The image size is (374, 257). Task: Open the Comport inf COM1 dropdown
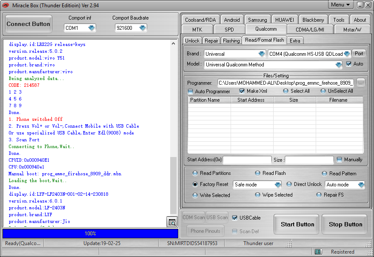(x=80, y=28)
